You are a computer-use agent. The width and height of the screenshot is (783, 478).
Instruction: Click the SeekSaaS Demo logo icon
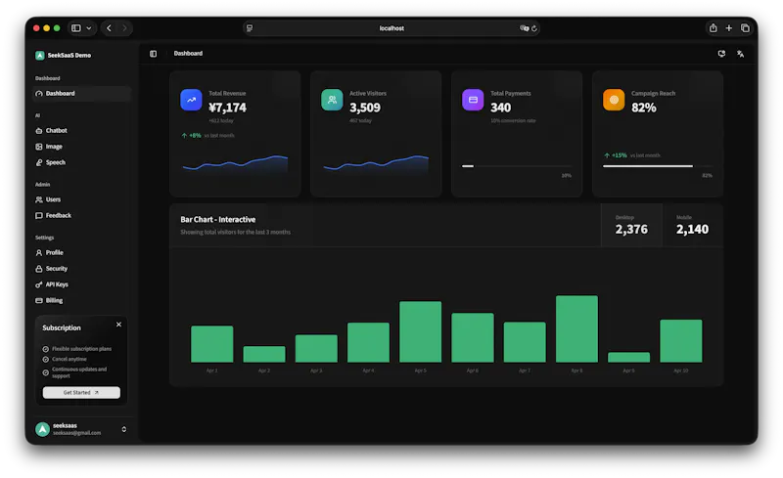40,56
